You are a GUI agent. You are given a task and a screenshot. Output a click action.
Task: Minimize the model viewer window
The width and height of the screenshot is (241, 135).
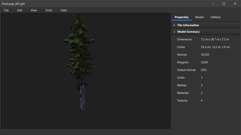click(213, 4)
